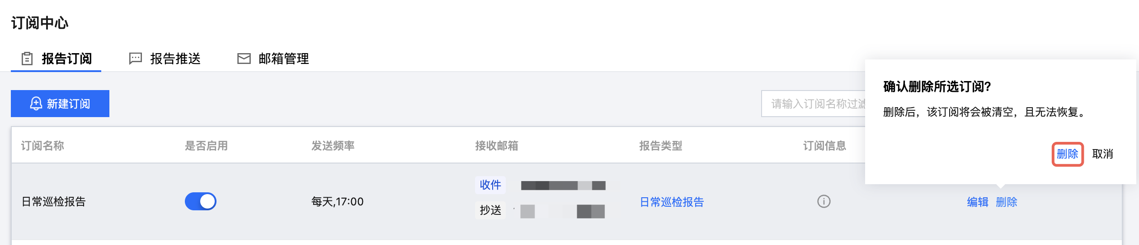
Task: Open the blue 日常巡检报告 report type link
Action: click(672, 202)
